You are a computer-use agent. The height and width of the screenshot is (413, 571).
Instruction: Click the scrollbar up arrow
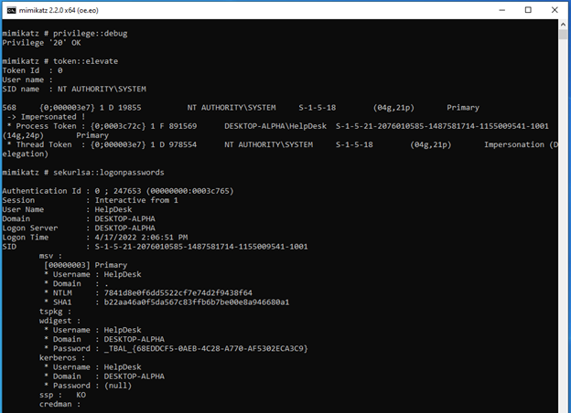pyautogui.click(x=564, y=25)
